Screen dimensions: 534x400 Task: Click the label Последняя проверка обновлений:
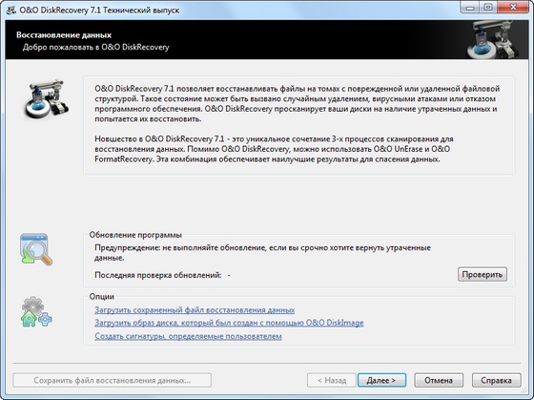click(x=158, y=275)
